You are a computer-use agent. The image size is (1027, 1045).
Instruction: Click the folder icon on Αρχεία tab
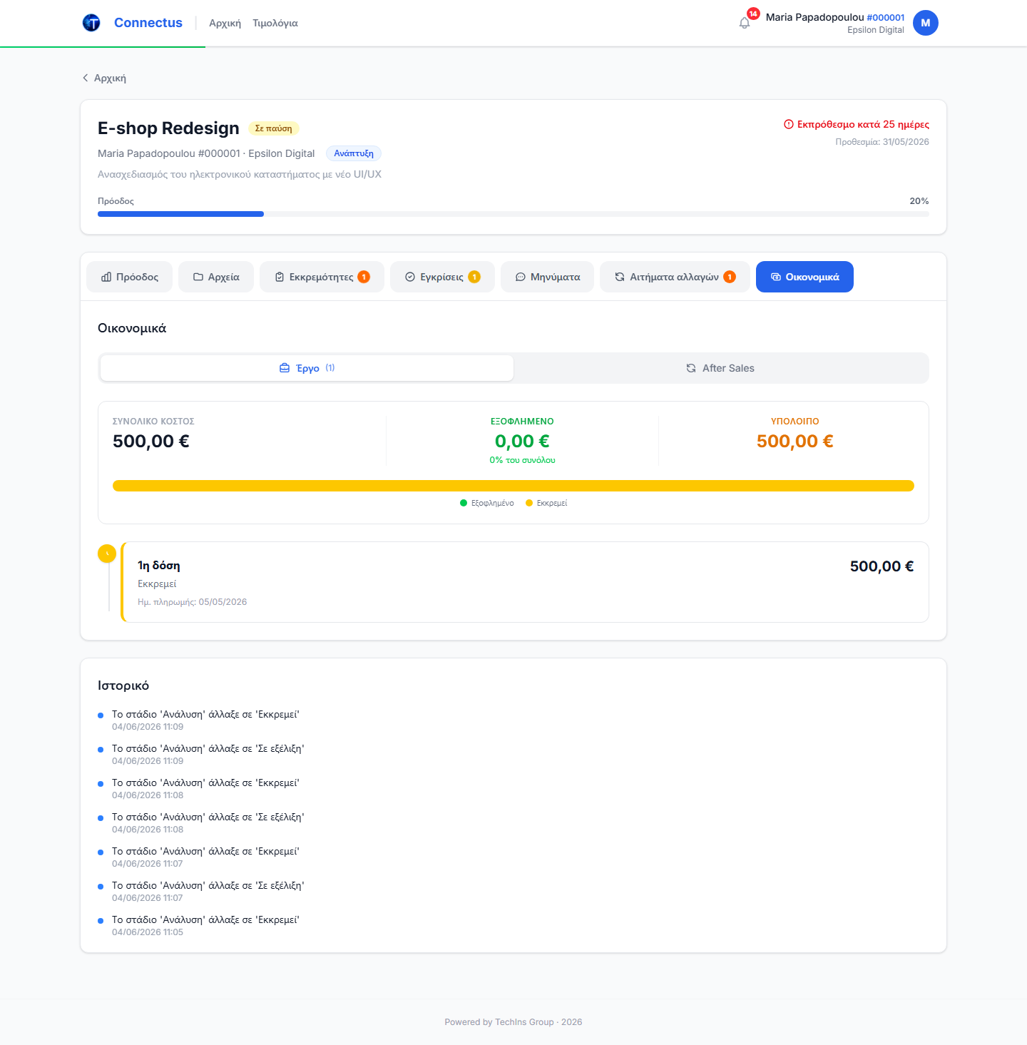click(x=198, y=277)
